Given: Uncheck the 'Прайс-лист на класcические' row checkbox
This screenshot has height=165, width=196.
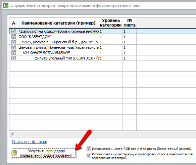Looking at the screenshot, I should click(13, 31).
